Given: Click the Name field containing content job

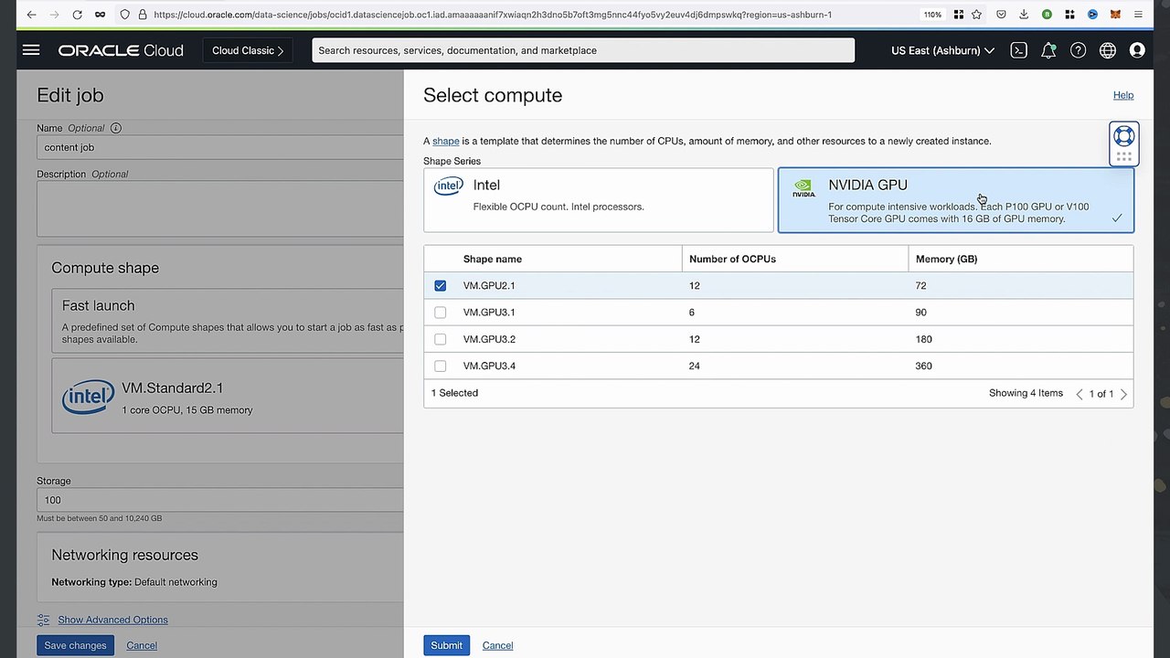Looking at the screenshot, I should pos(220,147).
